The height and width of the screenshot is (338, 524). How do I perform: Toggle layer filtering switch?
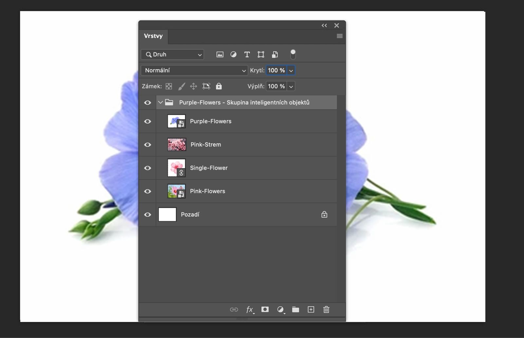pyautogui.click(x=293, y=54)
